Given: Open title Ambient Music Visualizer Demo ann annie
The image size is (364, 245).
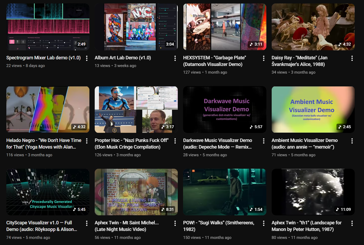Looking at the screenshot, I should point(305,144).
